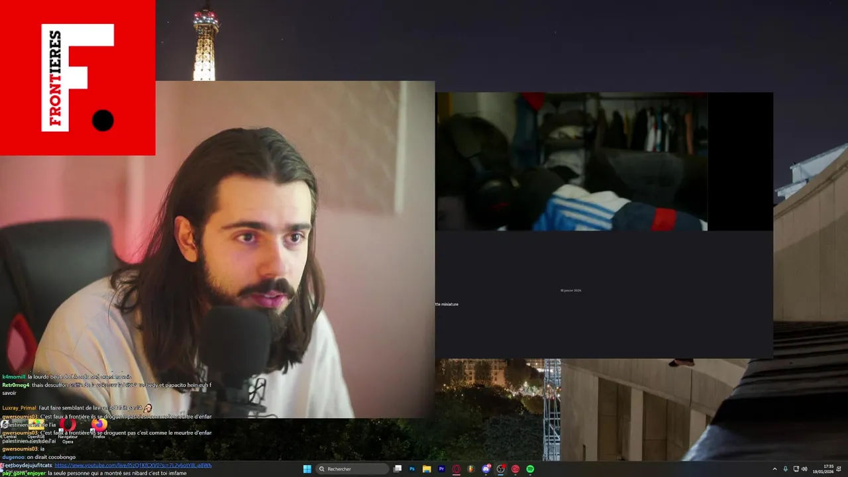Switch to OBS Studio in the taskbar
Viewport: 848px width, 477px height.
pos(501,469)
